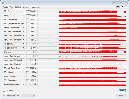Click the CPU Temperature history graph
The height and width of the screenshot is (99, 129).
tap(82, 80)
